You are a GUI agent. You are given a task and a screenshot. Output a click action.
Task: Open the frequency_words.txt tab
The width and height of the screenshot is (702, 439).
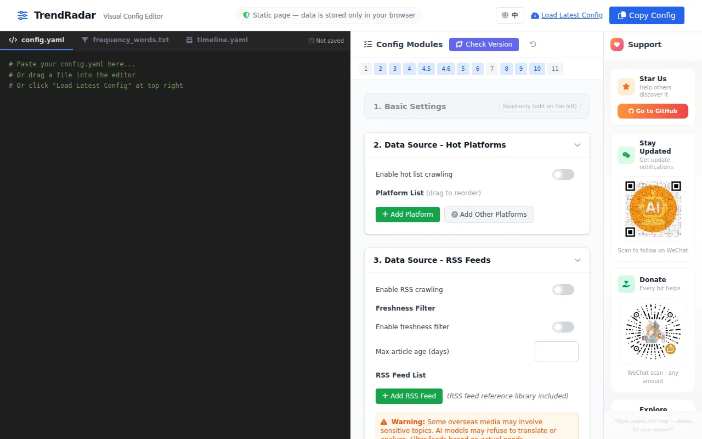(125, 40)
